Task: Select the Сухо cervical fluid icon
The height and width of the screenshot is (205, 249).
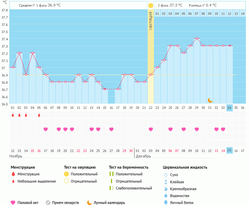Action: point(166,175)
